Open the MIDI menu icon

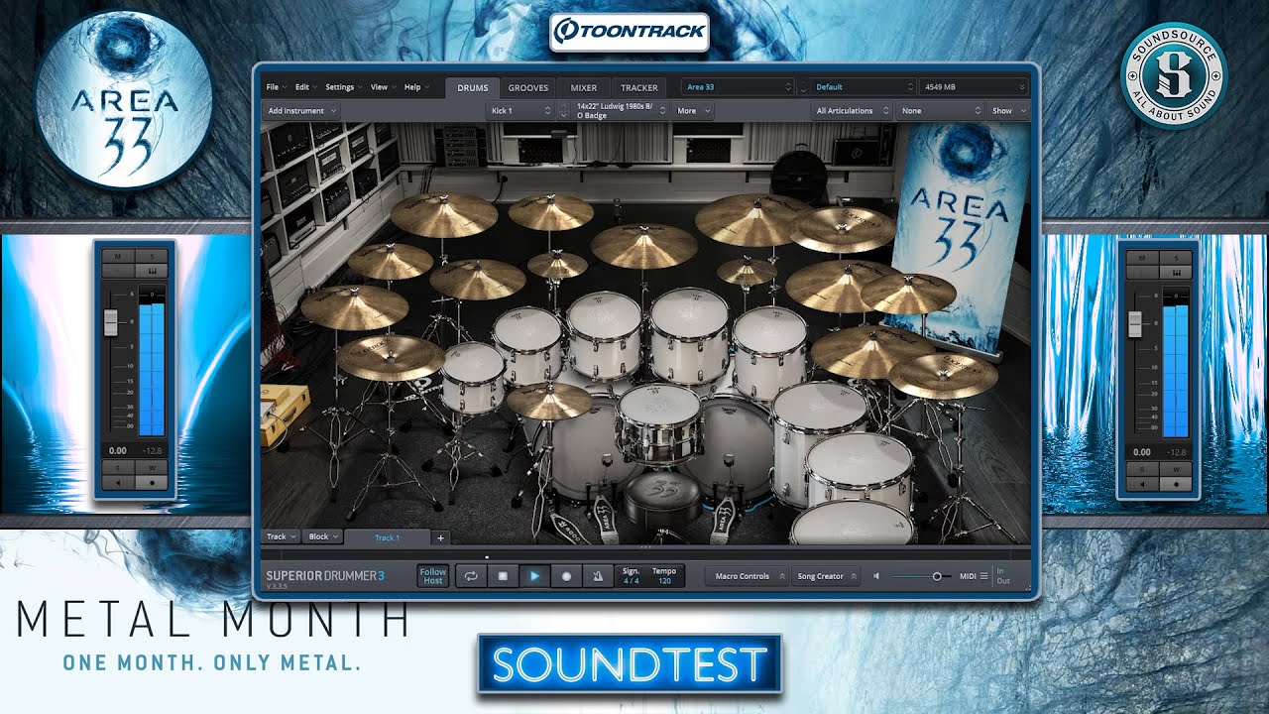983,576
